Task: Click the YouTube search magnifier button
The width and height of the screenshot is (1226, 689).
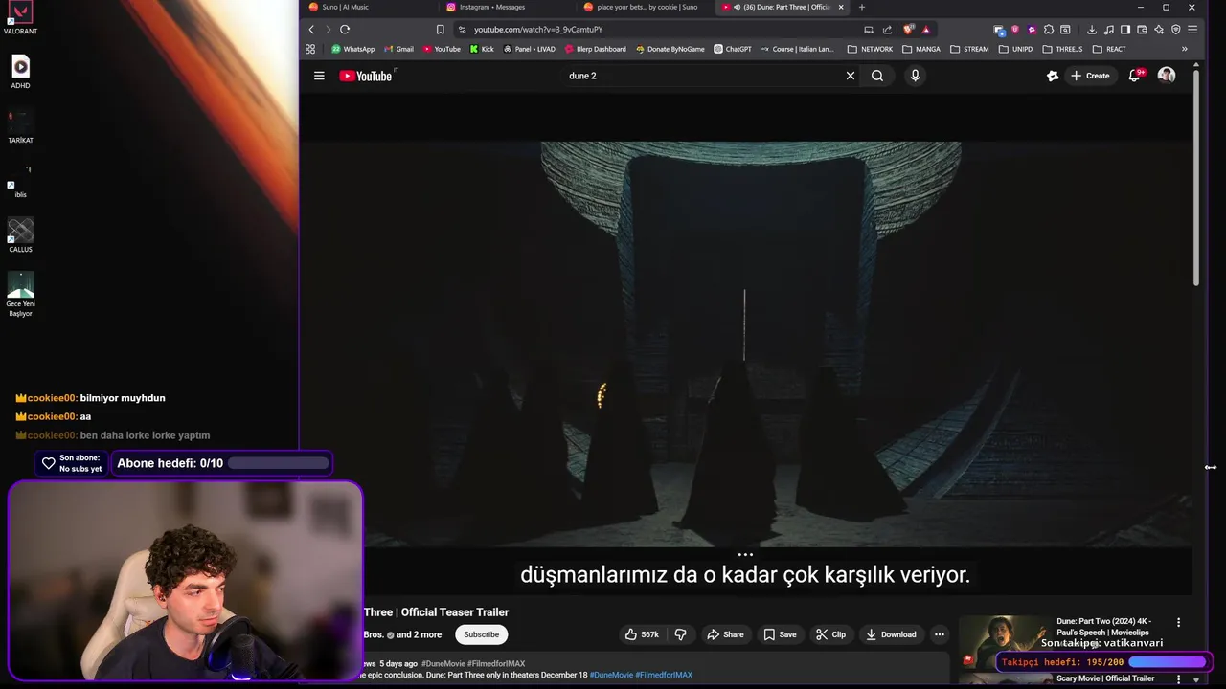Action: [877, 76]
